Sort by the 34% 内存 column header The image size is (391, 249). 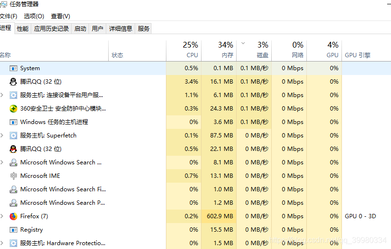point(219,51)
